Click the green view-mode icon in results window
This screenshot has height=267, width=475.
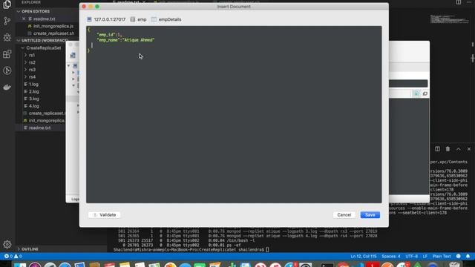416,94
